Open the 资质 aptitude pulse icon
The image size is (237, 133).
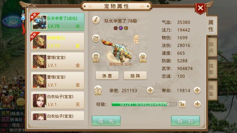(98, 90)
